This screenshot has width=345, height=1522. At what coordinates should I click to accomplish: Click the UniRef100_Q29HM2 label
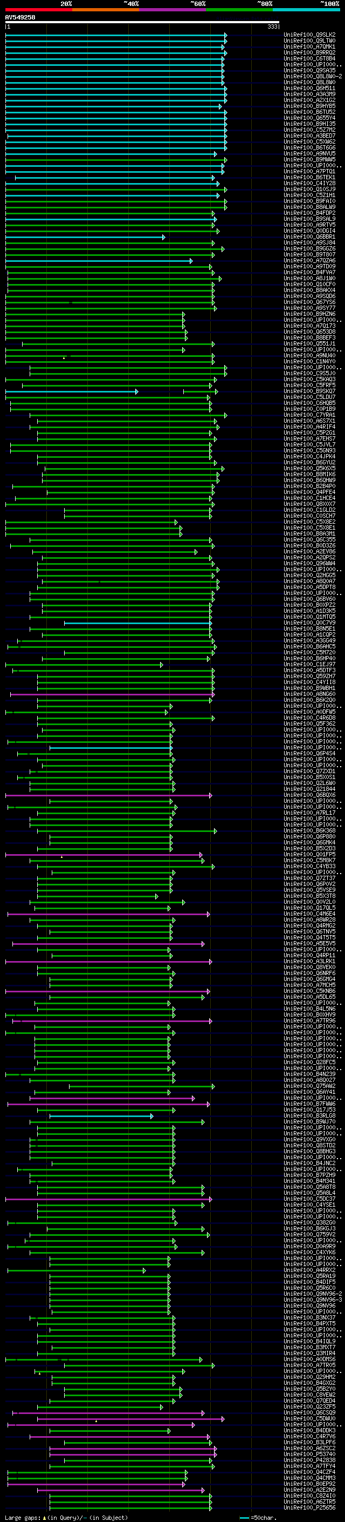tap(309, 1377)
